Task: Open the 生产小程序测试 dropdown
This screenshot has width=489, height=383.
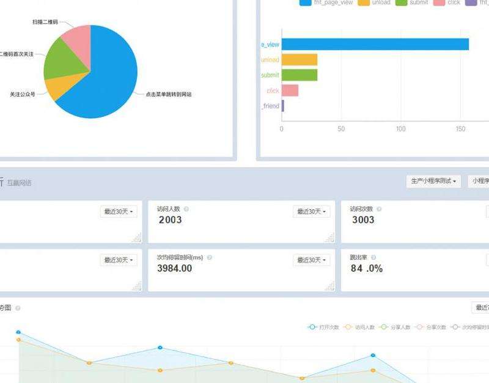Action: [x=433, y=182]
